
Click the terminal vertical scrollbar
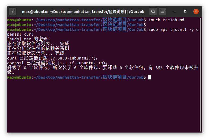coord(200,75)
